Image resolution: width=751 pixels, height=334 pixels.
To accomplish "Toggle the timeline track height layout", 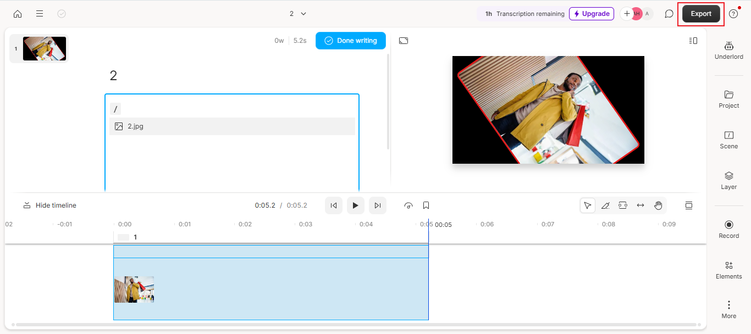I will click(688, 205).
